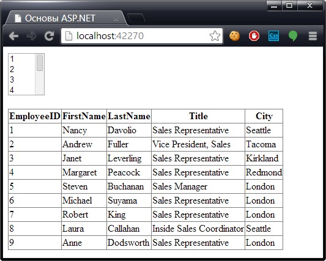Click Nancy's Seattle city cell
Screen dimensions: 326x261
click(264, 130)
